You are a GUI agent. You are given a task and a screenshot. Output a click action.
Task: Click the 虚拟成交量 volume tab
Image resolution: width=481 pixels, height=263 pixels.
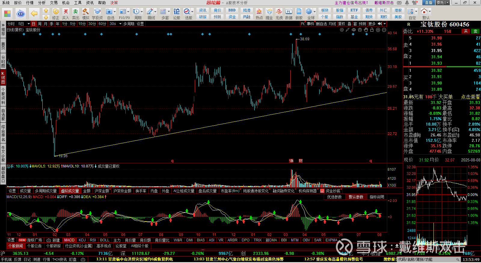coord(70,191)
